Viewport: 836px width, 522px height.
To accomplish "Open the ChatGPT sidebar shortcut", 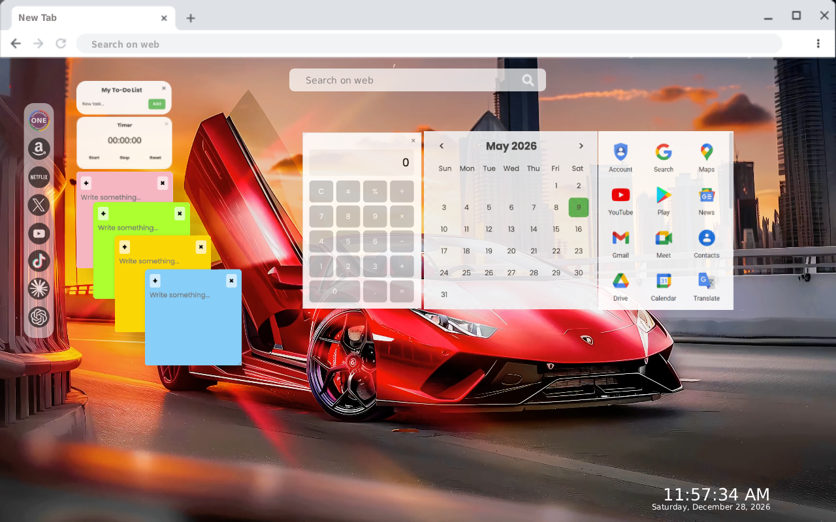I will coord(39,317).
